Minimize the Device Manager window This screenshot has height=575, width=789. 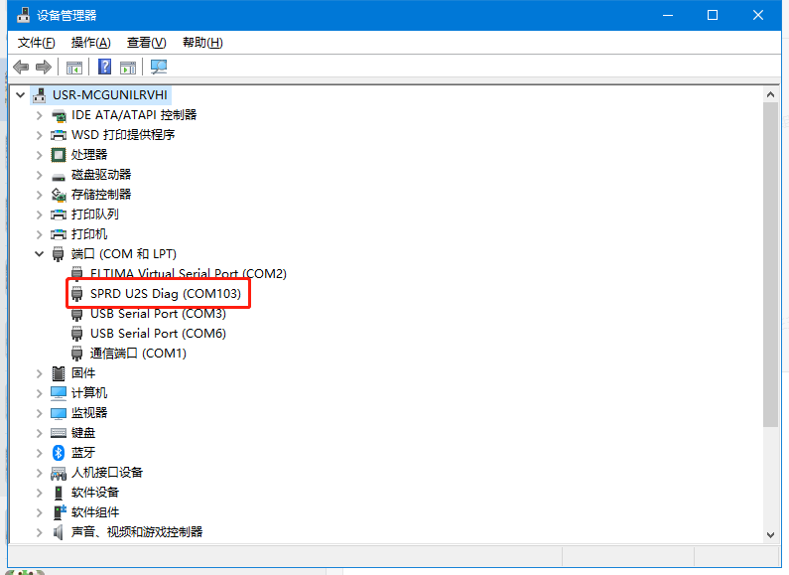668,15
